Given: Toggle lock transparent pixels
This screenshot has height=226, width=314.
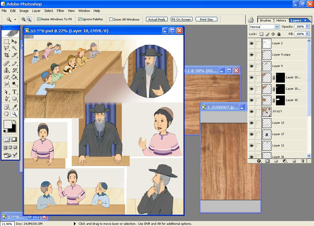Looking at the screenshot, I should tap(262, 34).
